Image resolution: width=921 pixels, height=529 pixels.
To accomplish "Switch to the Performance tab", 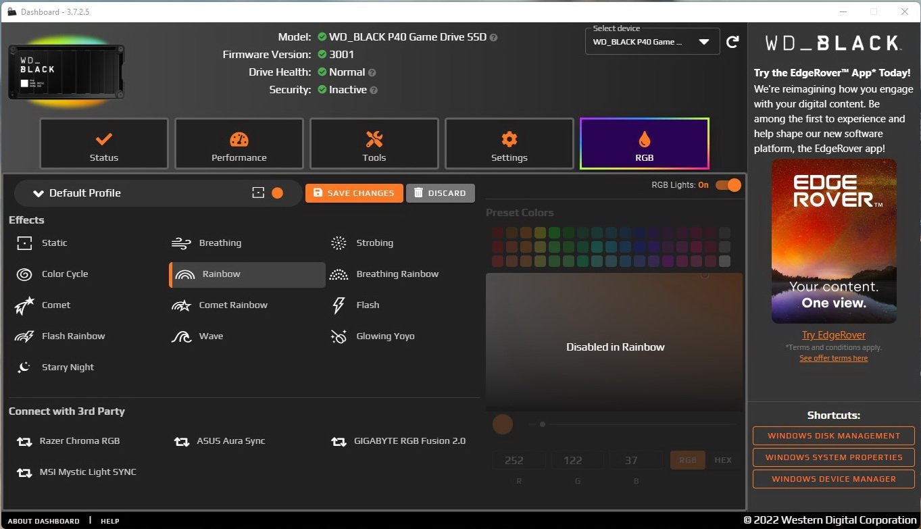I will tap(239, 144).
